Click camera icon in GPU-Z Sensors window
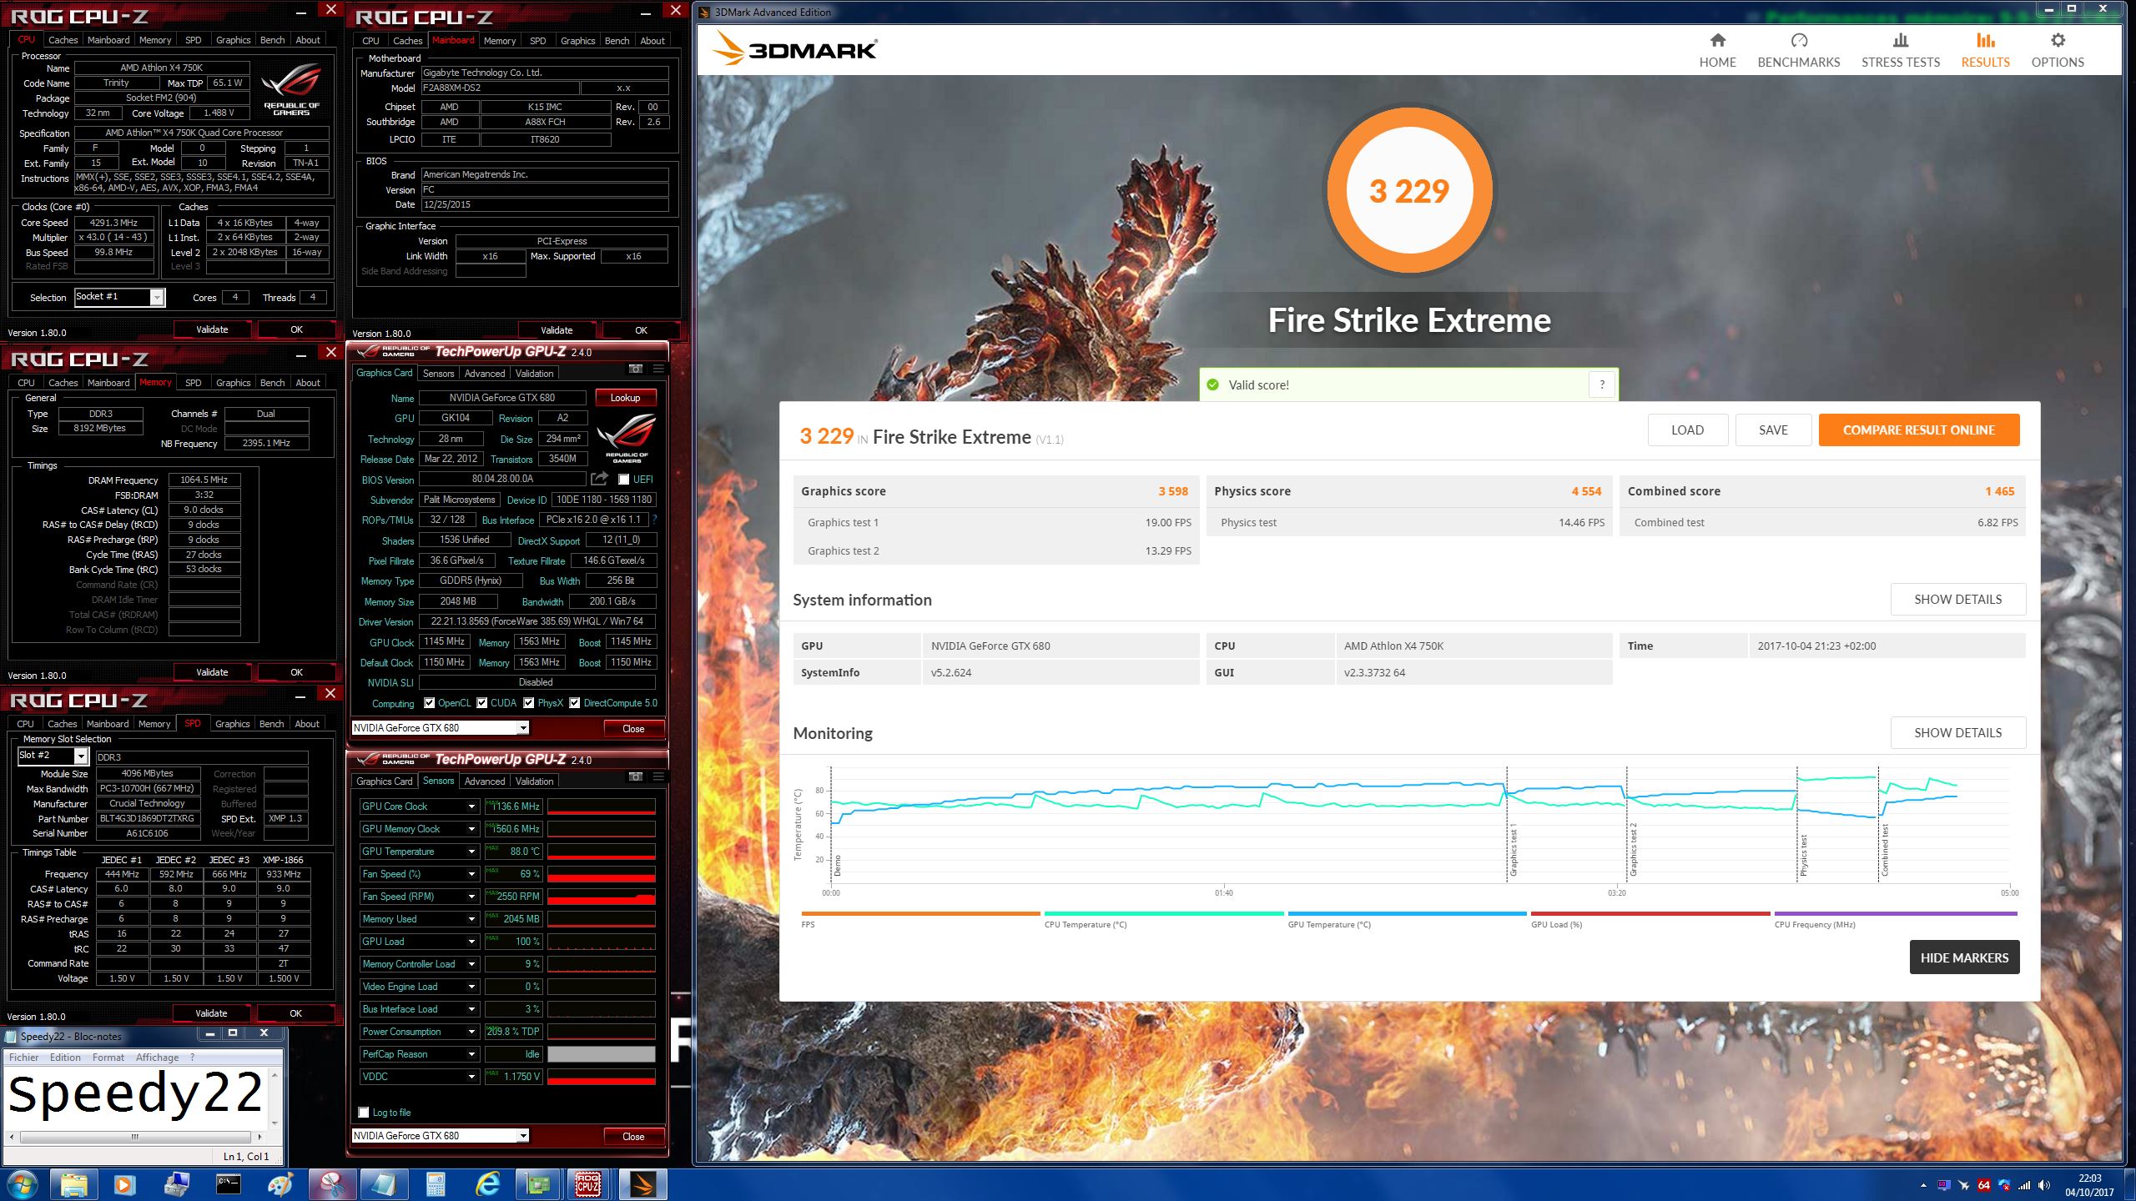Image resolution: width=2136 pixels, height=1201 pixels. (636, 776)
